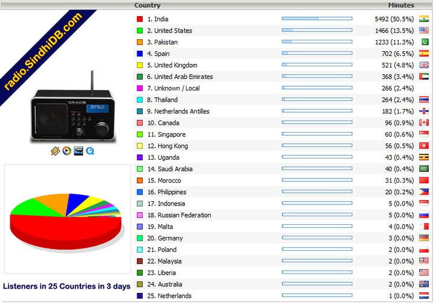Click the Minutes column header
The width and height of the screenshot is (435, 305).
(x=401, y=5)
